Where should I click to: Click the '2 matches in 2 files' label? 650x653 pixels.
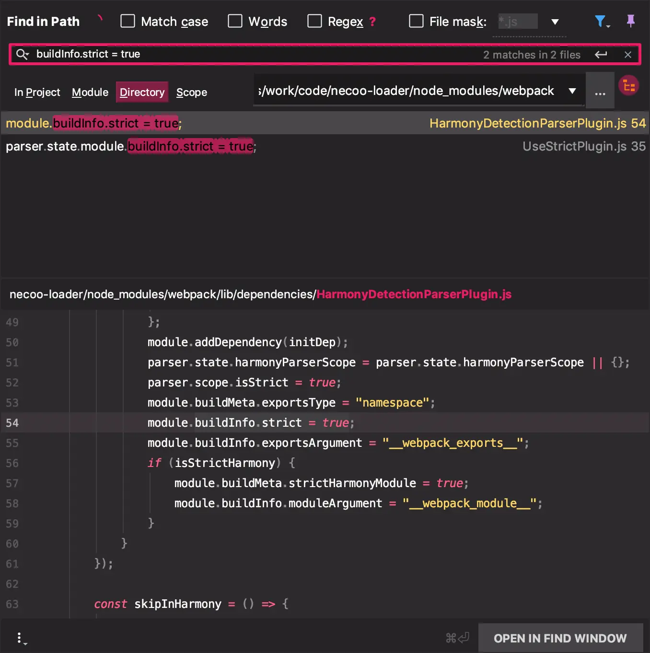click(x=532, y=55)
